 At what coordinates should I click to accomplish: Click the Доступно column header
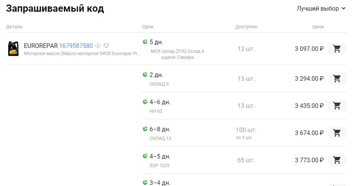click(246, 27)
